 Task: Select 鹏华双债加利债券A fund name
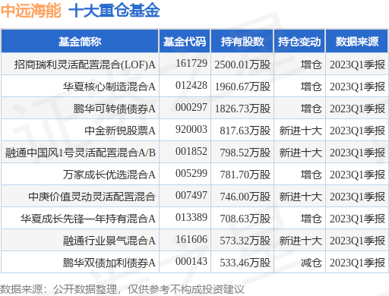click(x=109, y=263)
